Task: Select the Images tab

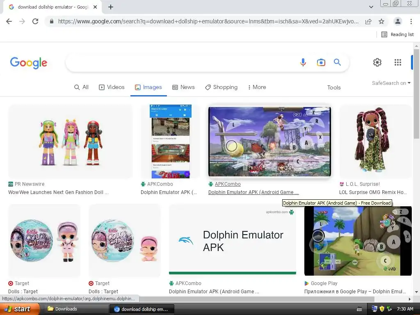Action: point(148,87)
